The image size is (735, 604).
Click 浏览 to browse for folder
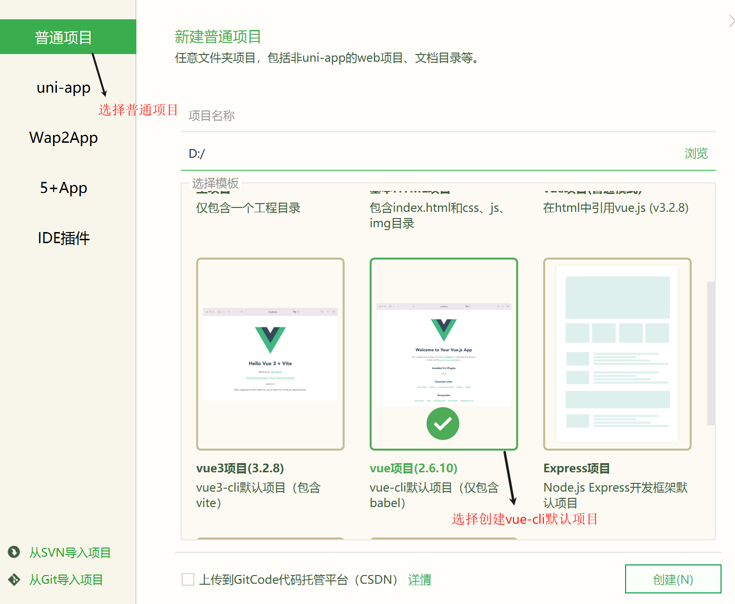tap(696, 153)
